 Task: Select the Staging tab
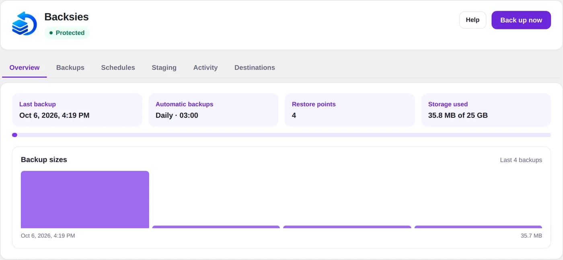coord(164,68)
